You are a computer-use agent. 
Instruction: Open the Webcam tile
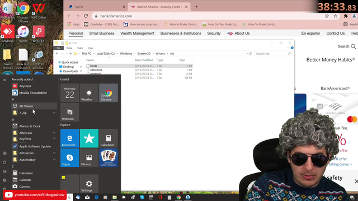(69, 112)
